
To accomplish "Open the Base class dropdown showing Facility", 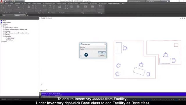I will (93, 49).
